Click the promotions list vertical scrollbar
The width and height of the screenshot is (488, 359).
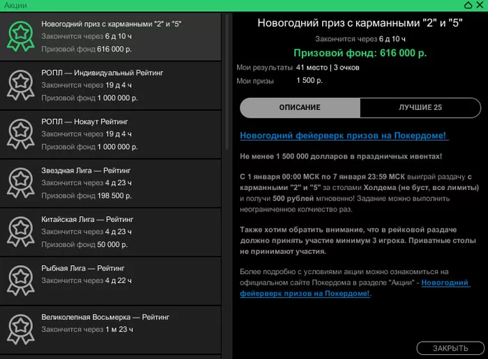coord(227,81)
